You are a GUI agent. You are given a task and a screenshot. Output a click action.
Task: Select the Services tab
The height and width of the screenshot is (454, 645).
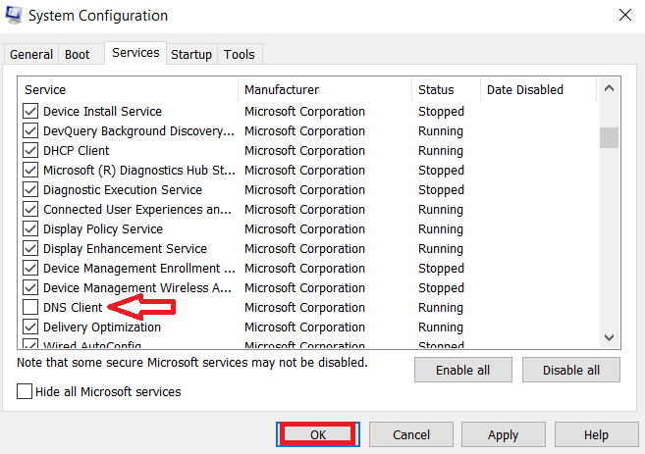coord(135,53)
